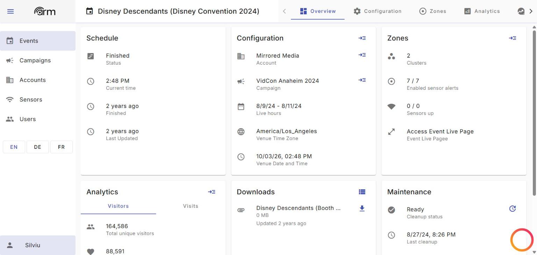Switch to the Zones tab
The height and width of the screenshot is (255, 537).
coord(433,11)
